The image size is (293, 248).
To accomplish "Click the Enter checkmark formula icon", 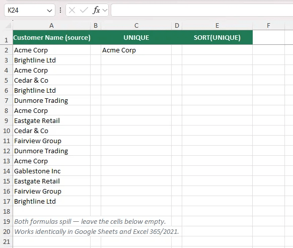I will [84, 10].
